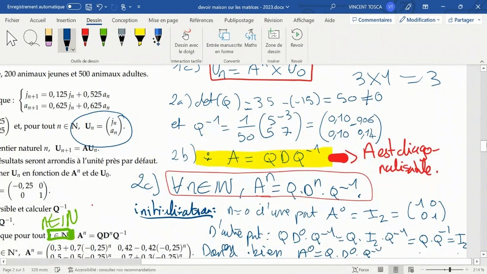This screenshot has height=274, width=487.
Task: Switch to the Publipostage tab
Action: click(x=239, y=20)
